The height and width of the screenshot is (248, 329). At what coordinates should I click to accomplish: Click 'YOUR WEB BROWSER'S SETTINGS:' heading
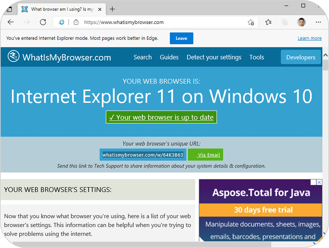tap(58, 190)
